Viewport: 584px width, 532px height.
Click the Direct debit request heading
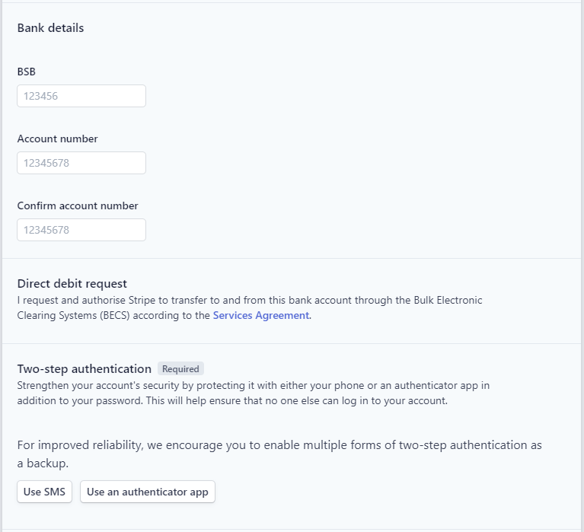(x=72, y=284)
